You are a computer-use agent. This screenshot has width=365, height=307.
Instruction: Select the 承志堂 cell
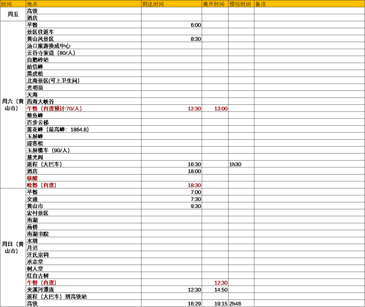click(83, 262)
